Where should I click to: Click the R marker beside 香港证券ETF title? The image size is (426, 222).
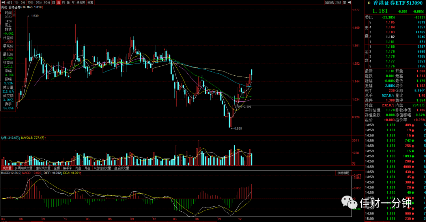point(369,3)
